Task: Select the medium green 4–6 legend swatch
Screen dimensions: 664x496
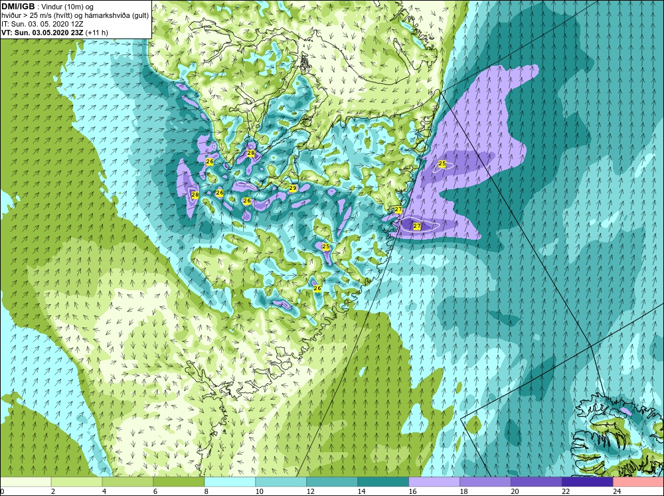Action: point(127,481)
